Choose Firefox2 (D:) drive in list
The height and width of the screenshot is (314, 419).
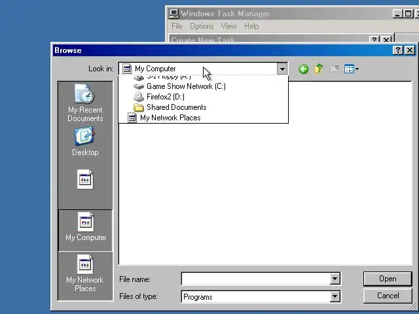tap(203, 97)
